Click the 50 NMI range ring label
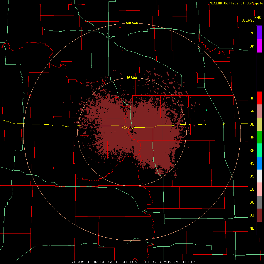The height and width of the screenshot is (264, 264). [132, 77]
